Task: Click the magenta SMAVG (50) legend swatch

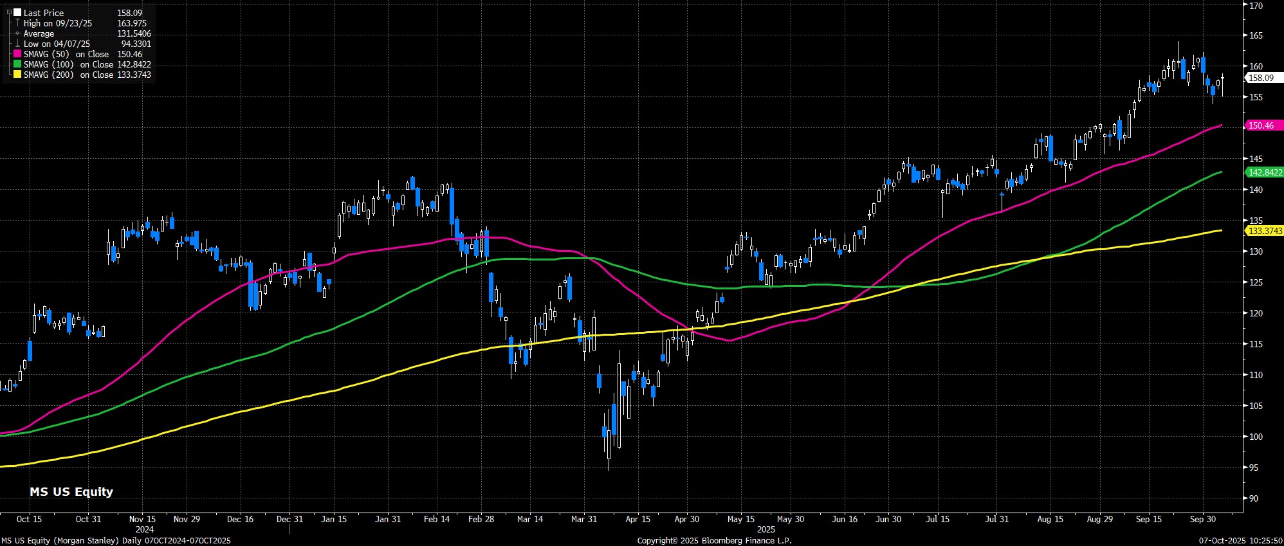Action: [x=17, y=55]
